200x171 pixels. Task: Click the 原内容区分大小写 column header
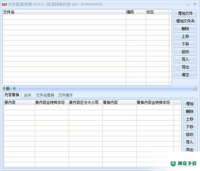86,103
